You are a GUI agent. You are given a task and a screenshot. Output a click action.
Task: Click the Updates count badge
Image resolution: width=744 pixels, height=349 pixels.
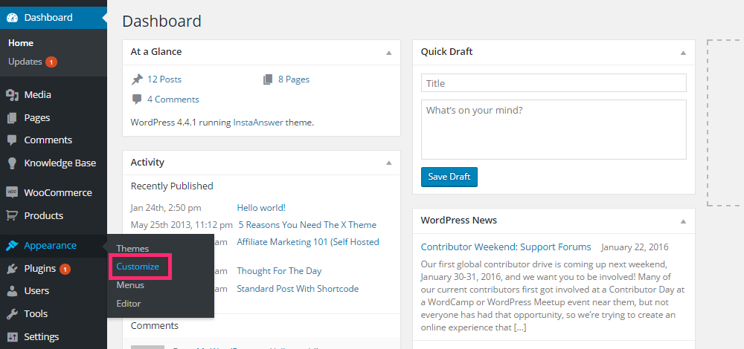[51, 62]
